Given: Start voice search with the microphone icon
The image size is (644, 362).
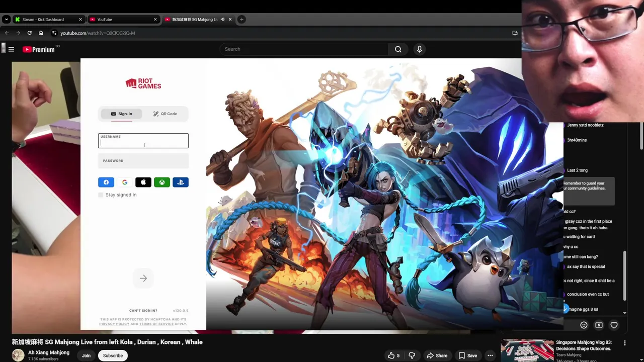Looking at the screenshot, I should (420, 49).
